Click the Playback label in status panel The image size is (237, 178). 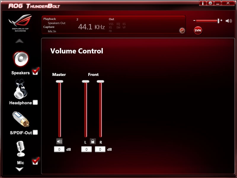(x=49, y=19)
